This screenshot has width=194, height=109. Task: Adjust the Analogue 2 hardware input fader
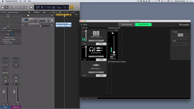tap(114, 52)
